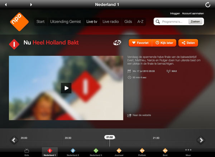Save for later with Kijk later
Viewport: 215px width, 157px height.
click(x=164, y=43)
